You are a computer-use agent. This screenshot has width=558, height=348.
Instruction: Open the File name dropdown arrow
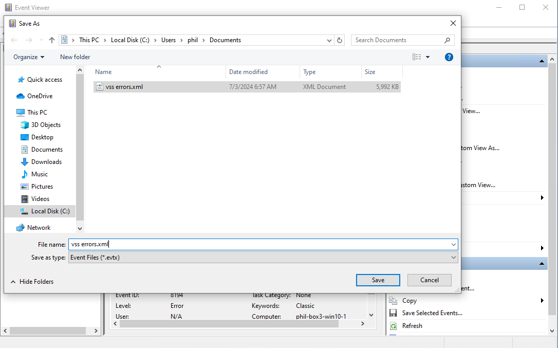(453, 244)
